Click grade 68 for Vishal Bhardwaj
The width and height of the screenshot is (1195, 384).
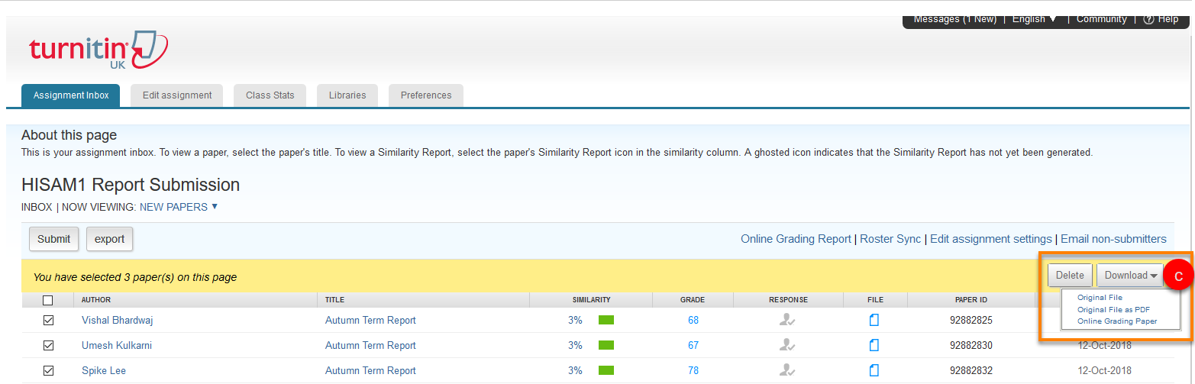(693, 320)
